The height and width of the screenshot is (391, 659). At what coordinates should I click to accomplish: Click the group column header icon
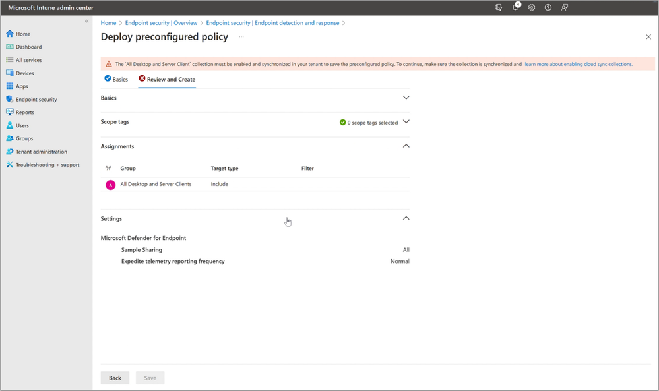[108, 168]
